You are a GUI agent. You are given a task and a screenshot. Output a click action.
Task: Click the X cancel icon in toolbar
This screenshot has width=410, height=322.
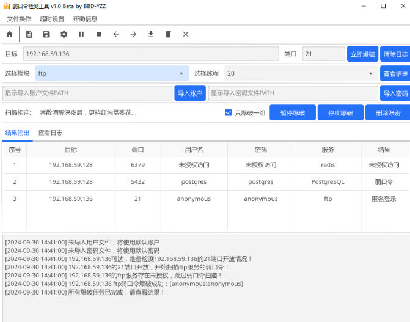tap(186, 34)
